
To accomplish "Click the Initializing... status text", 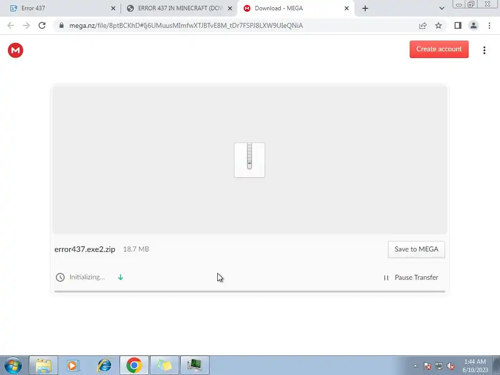I will click(87, 277).
